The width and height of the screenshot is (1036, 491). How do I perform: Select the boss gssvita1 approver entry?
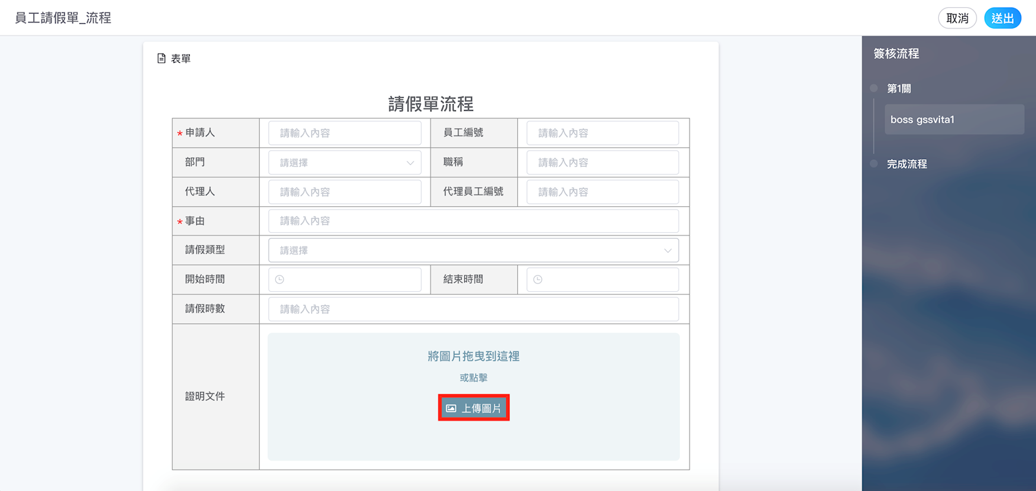click(954, 120)
